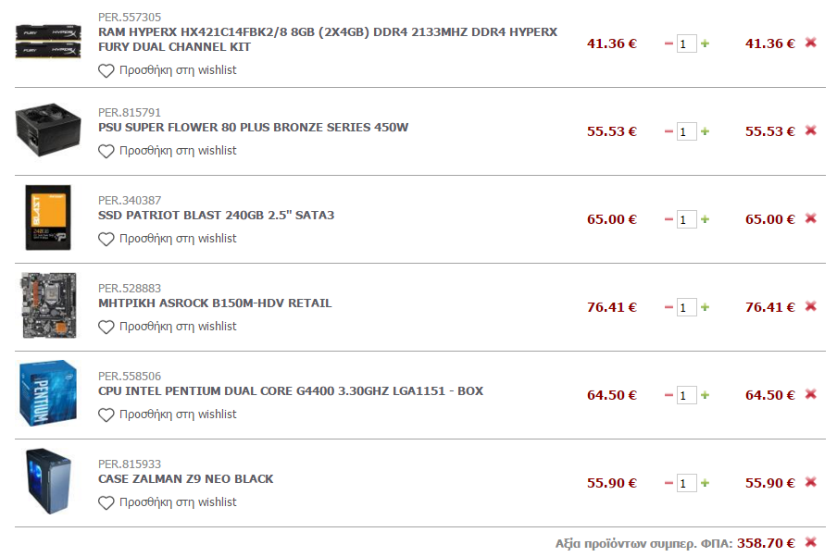Remove all items via the total row X
This screenshot has height=557, width=837.
tap(810, 542)
